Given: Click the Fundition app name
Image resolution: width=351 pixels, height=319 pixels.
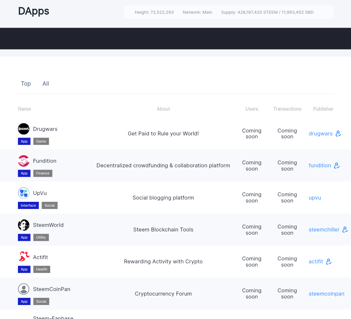Looking at the screenshot, I should 45,161.
